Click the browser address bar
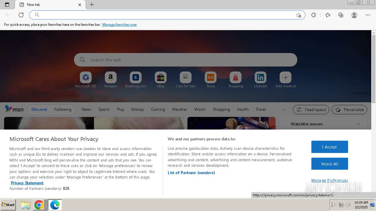 point(167,15)
